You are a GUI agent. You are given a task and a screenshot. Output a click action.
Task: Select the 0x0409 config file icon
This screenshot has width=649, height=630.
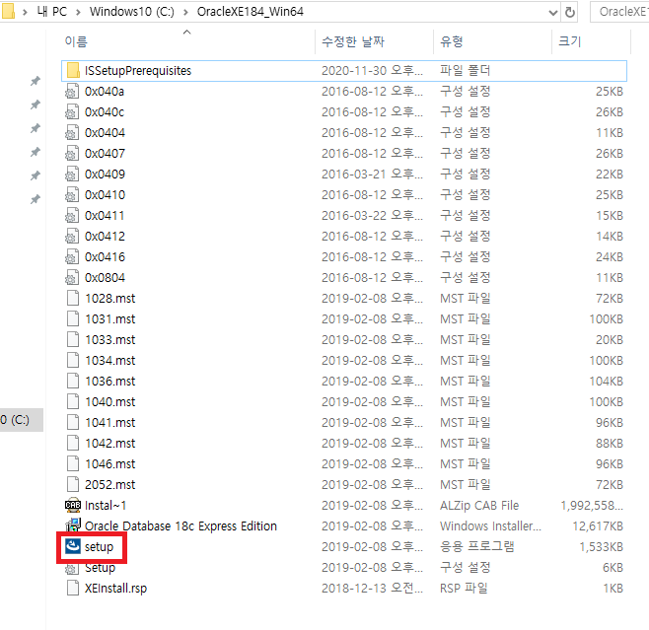point(72,174)
